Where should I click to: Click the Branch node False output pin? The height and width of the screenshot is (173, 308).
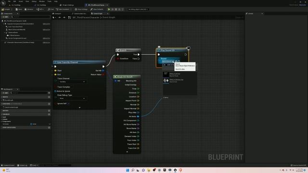139,59
